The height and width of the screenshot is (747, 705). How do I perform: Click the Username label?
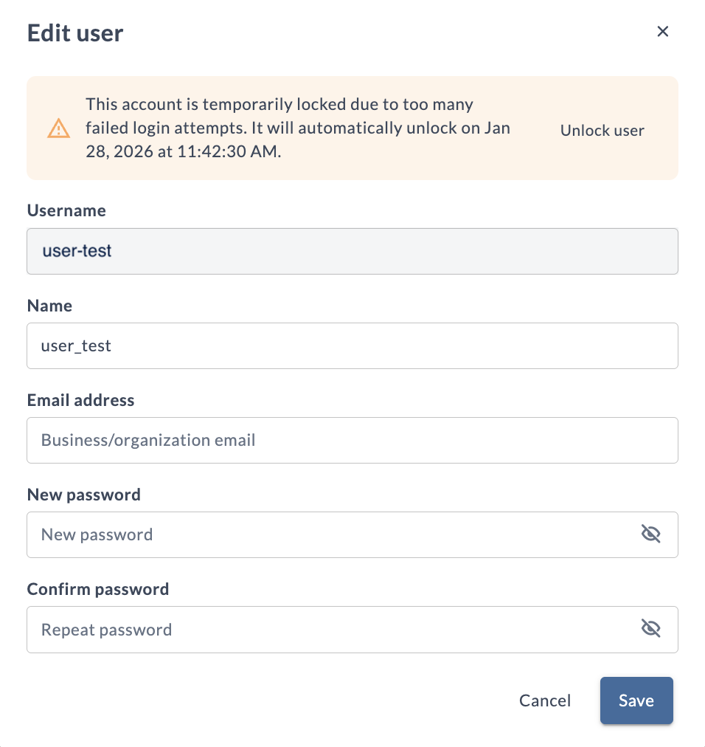[66, 210]
